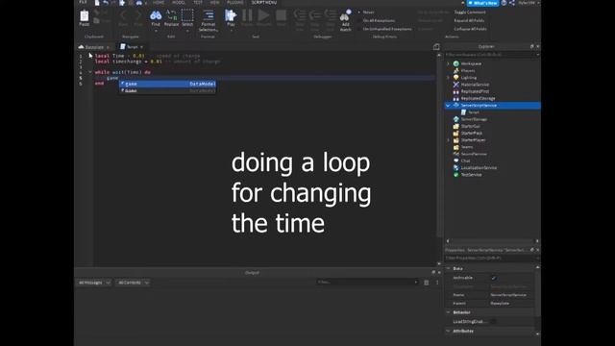Switch to the PLUGINS ribbon tab

(235, 2)
